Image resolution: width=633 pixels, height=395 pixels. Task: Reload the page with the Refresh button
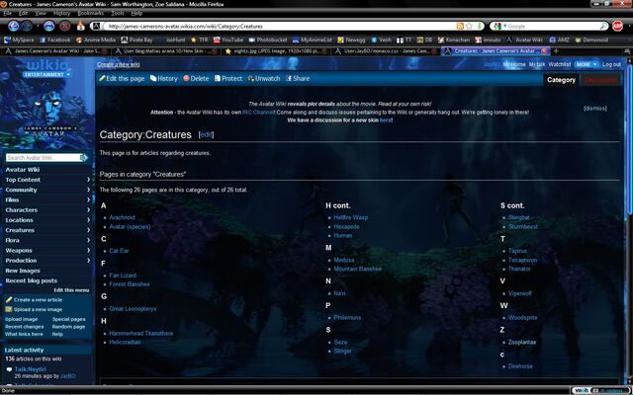48,27
